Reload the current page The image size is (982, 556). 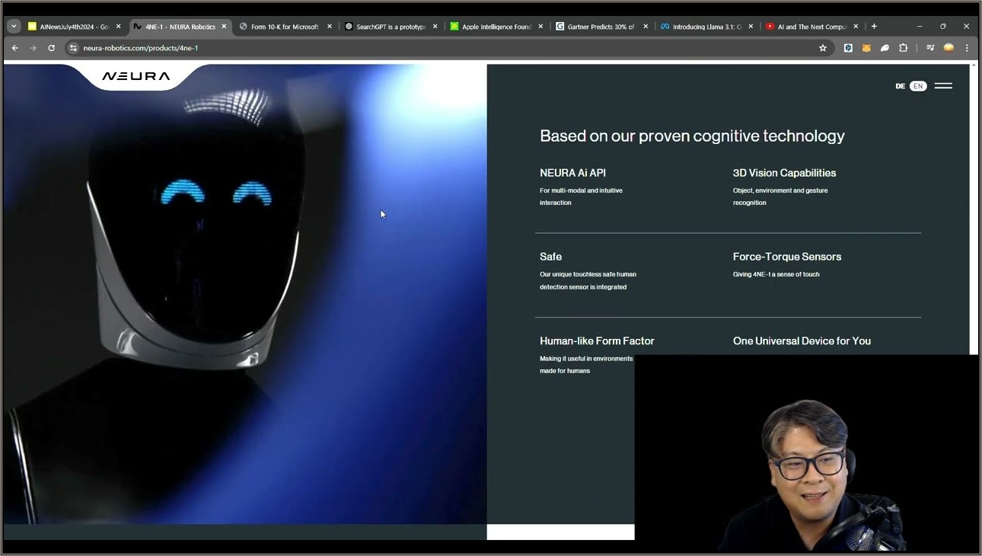[x=51, y=48]
